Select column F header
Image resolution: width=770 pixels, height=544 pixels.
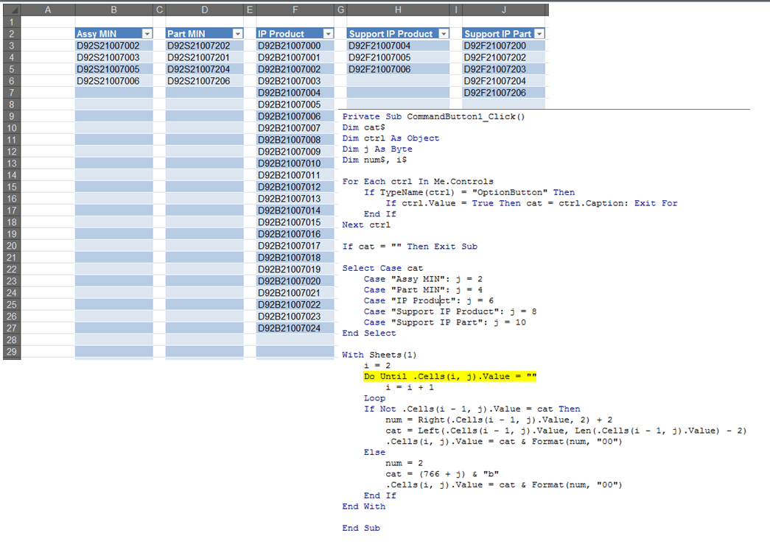pos(295,10)
